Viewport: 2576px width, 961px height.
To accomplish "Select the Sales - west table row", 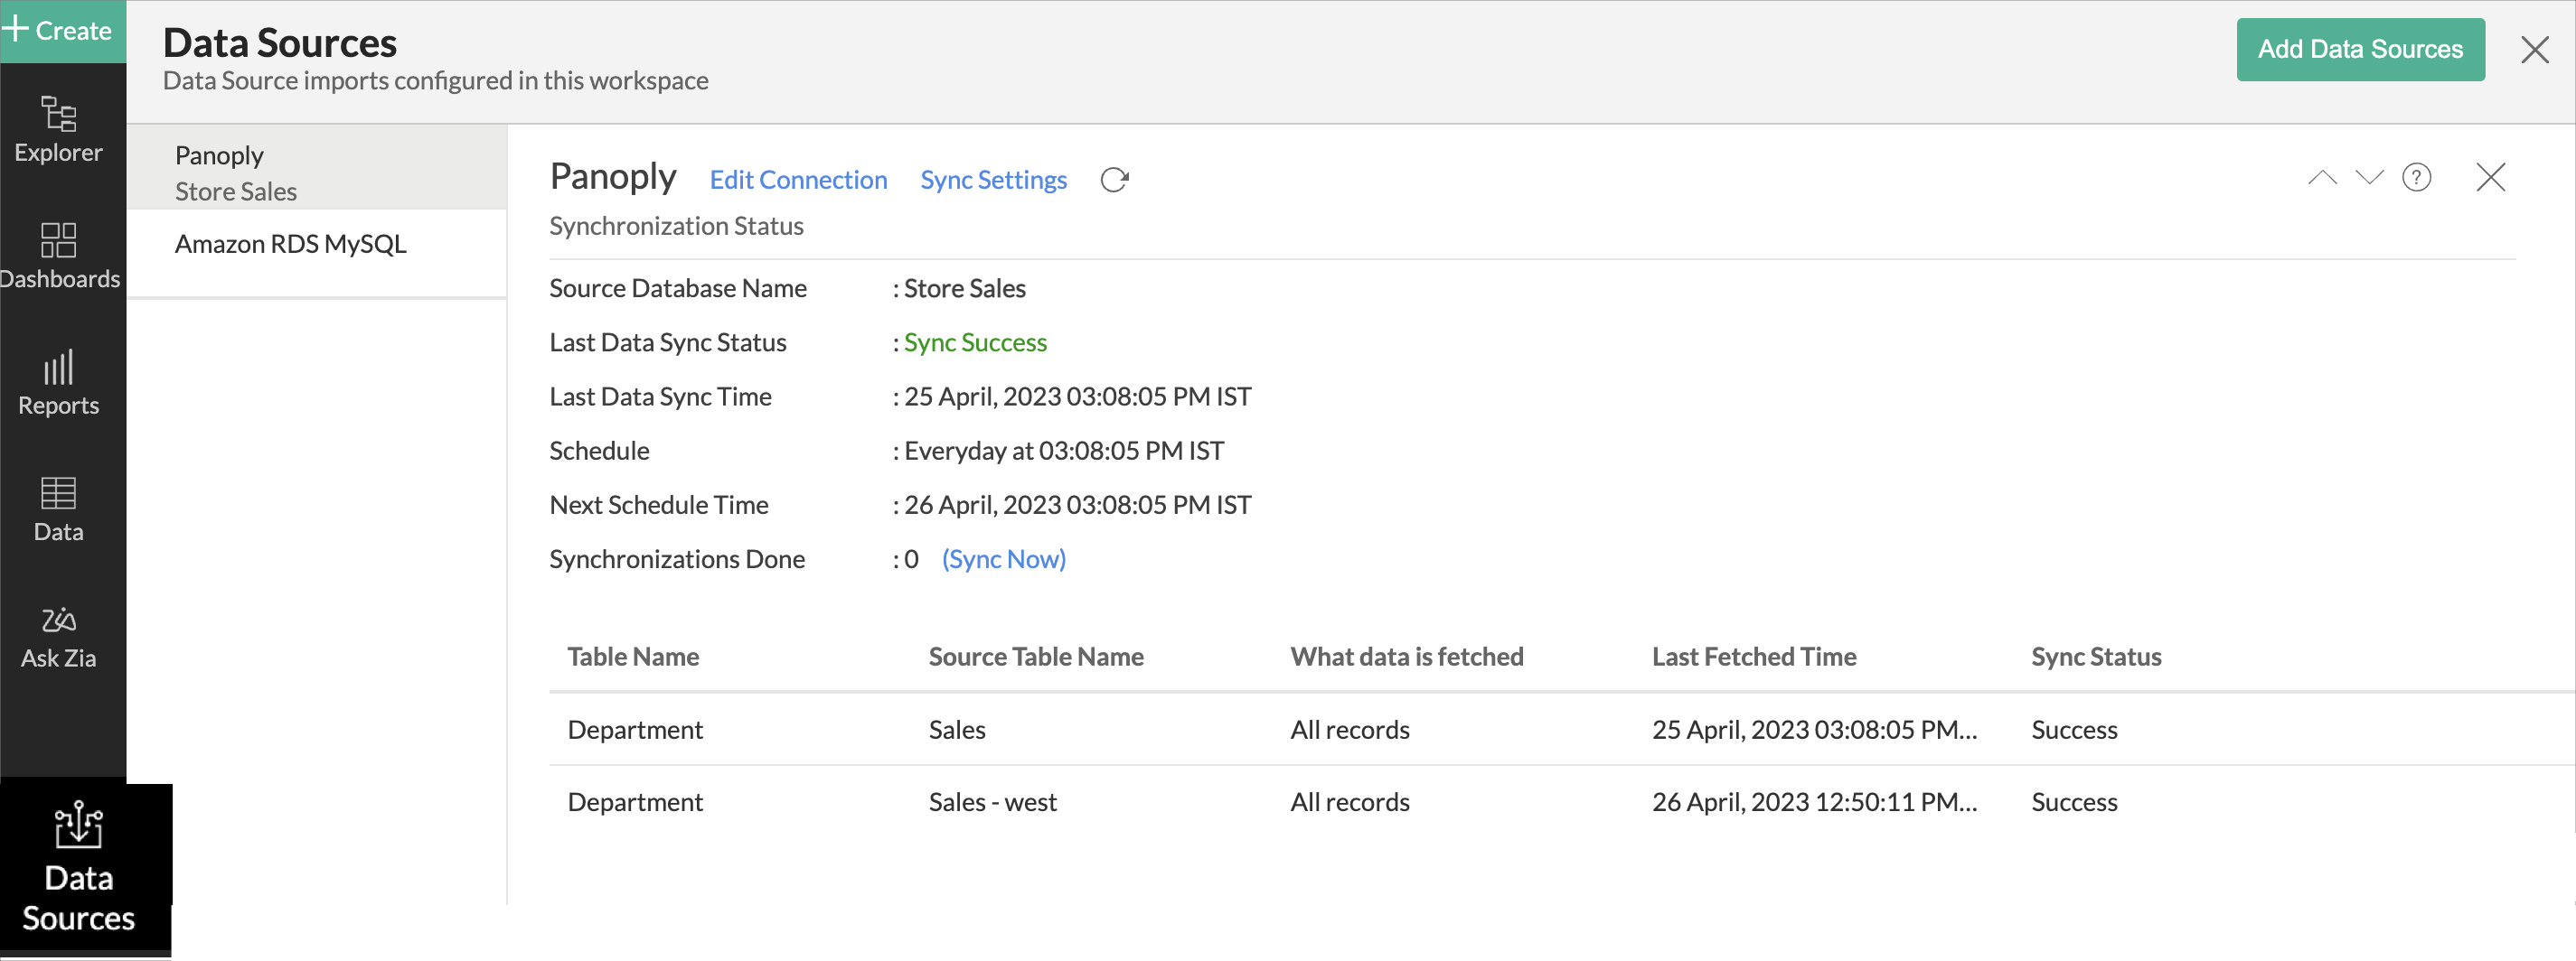I will pyautogui.click(x=992, y=802).
